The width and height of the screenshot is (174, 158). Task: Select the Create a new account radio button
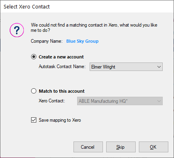click(34, 57)
